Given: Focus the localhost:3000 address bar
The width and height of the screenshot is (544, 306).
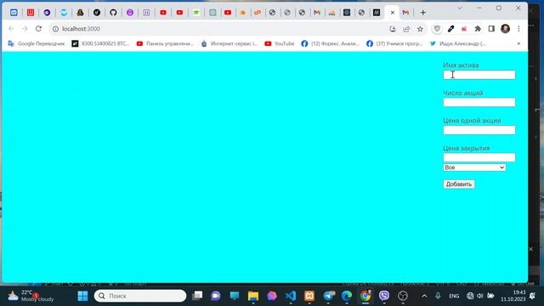Looking at the screenshot, I should pos(222,29).
